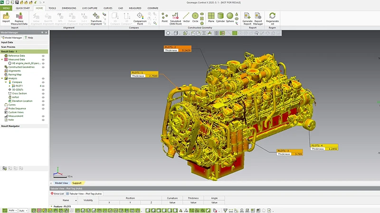
Task: Collapse the Analysis tree node
Action: pyautogui.click(x=2, y=78)
